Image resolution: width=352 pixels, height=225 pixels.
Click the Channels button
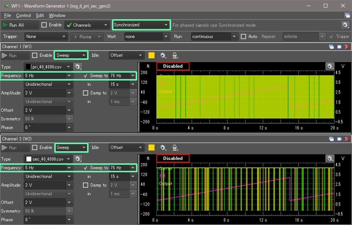click(87, 25)
